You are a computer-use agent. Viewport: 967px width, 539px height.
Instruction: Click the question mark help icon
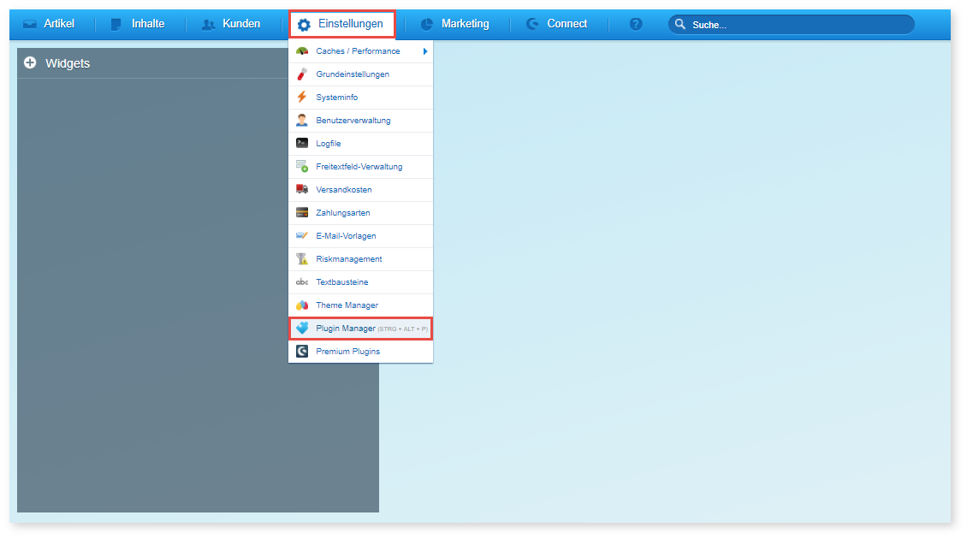636,24
